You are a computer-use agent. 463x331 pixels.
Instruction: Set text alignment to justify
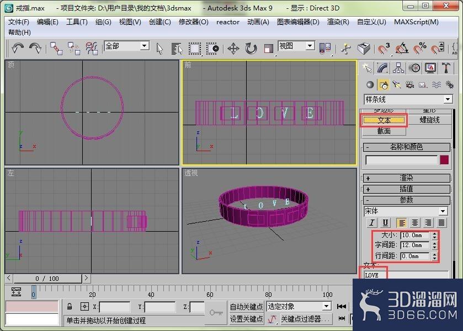point(441,223)
